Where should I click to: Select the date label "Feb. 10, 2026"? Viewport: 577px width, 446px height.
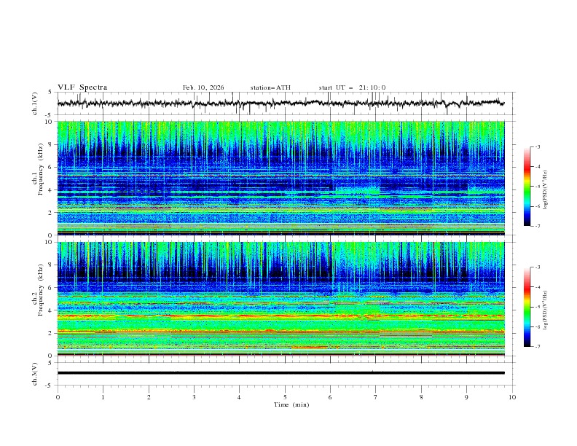(203, 87)
